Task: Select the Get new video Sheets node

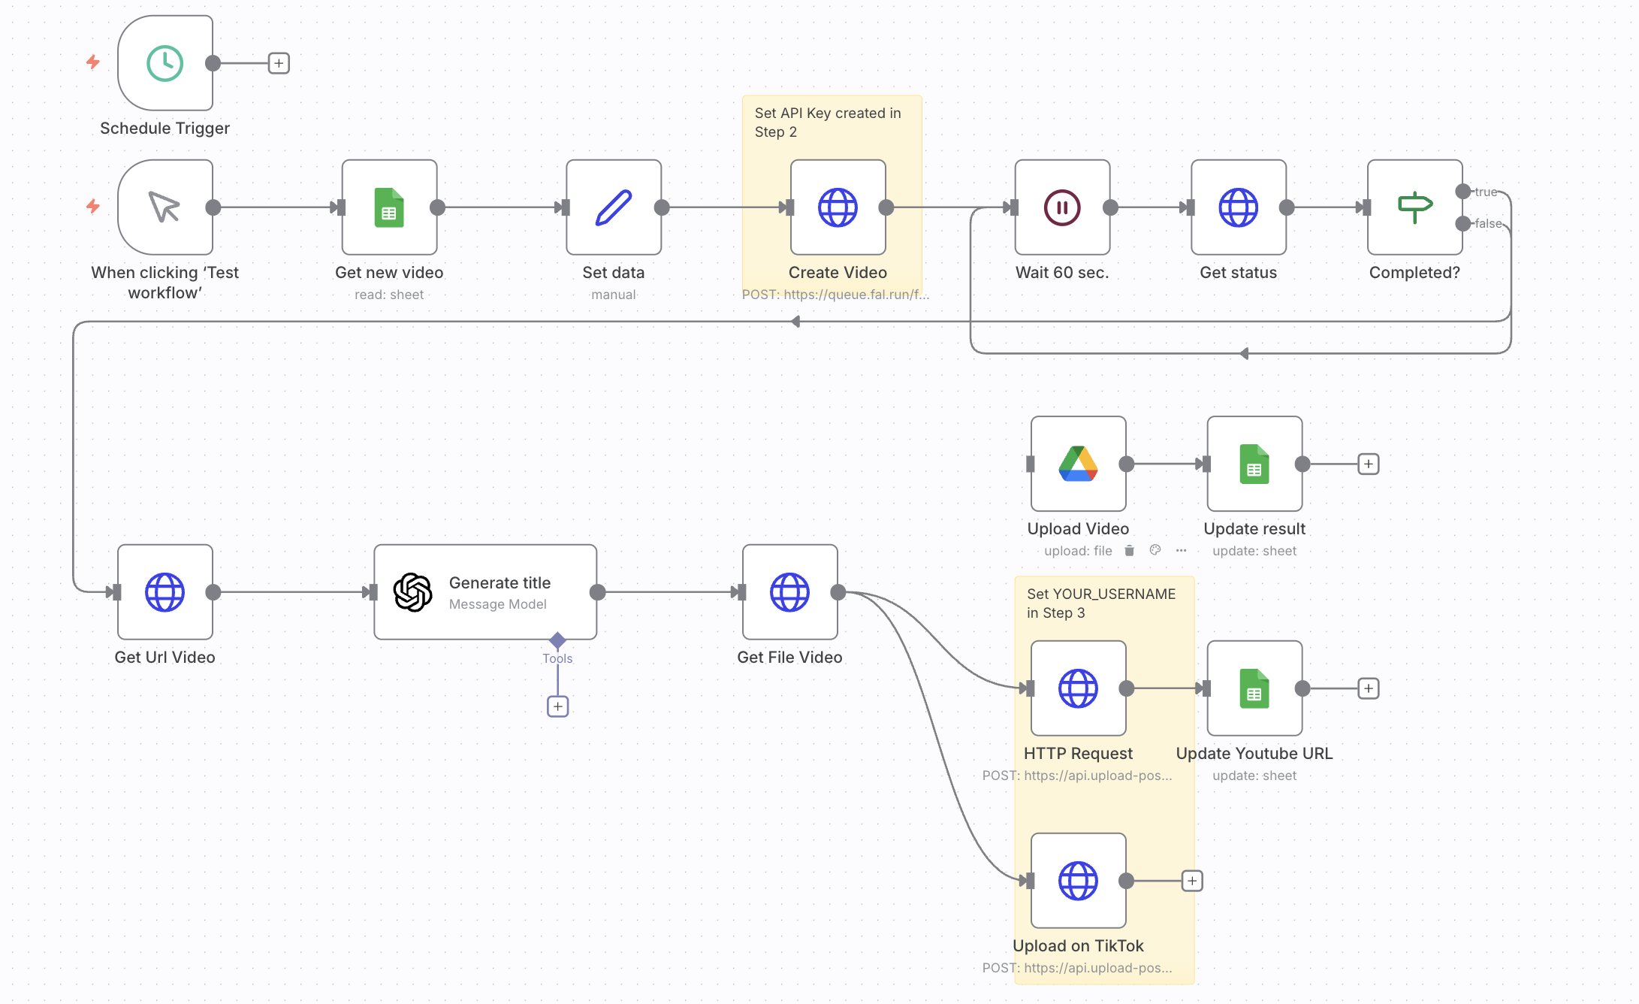Action: coord(389,207)
